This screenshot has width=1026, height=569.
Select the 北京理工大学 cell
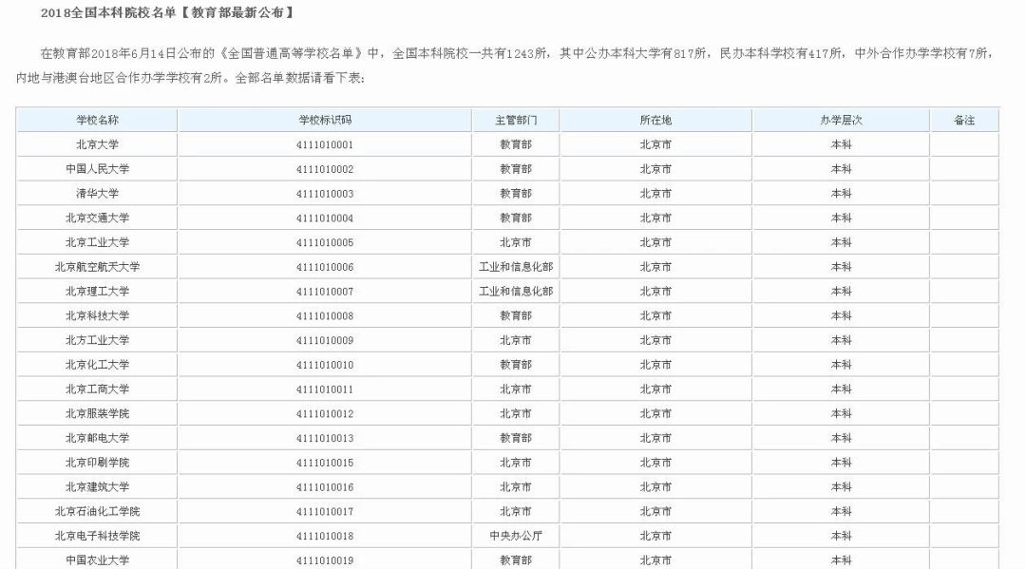[x=97, y=291]
